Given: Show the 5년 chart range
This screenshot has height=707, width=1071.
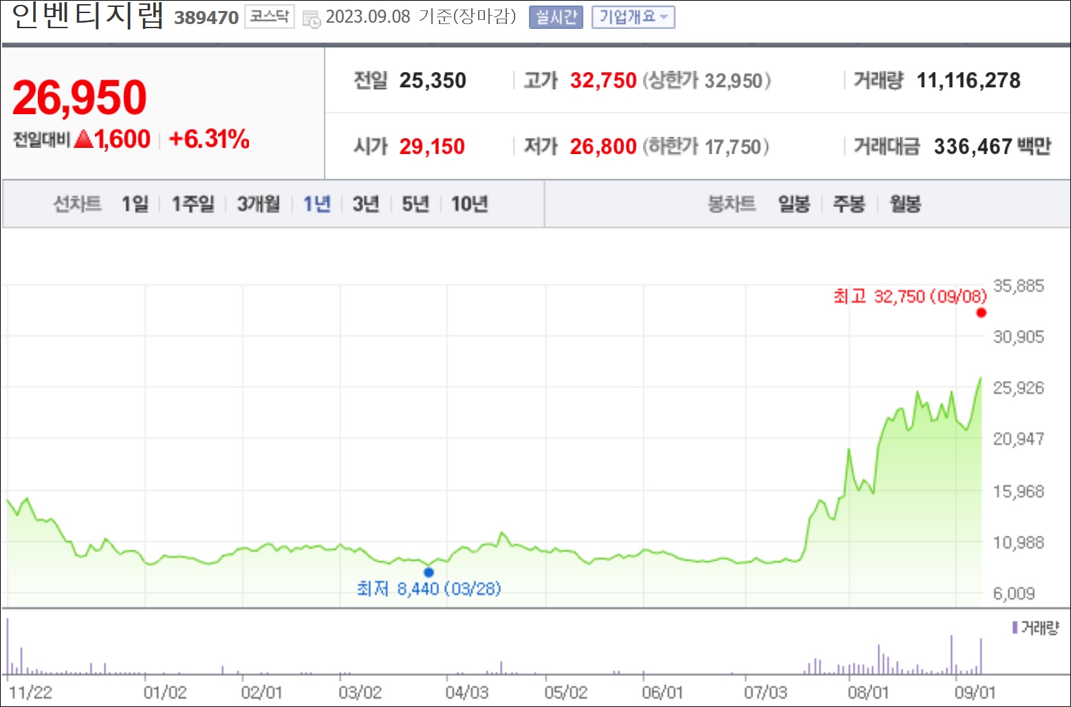Looking at the screenshot, I should pos(415,204).
